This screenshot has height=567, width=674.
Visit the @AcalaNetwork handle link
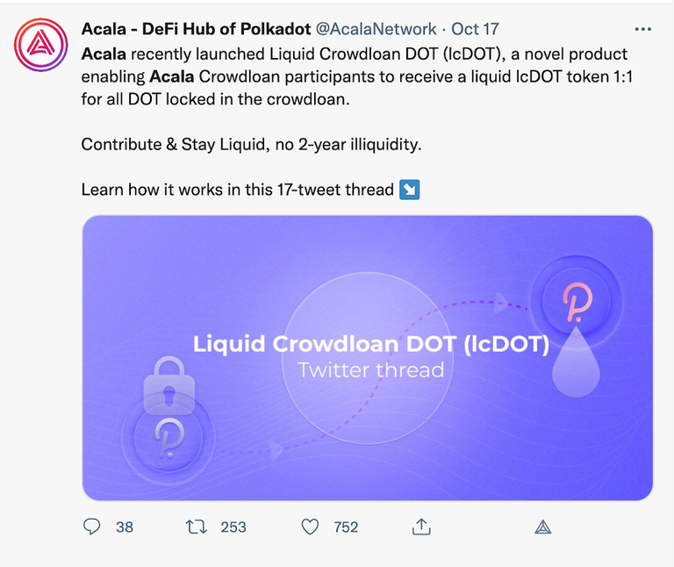tap(376, 29)
